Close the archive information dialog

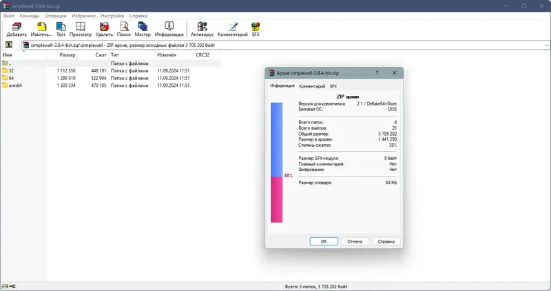[x=394, y=73]
